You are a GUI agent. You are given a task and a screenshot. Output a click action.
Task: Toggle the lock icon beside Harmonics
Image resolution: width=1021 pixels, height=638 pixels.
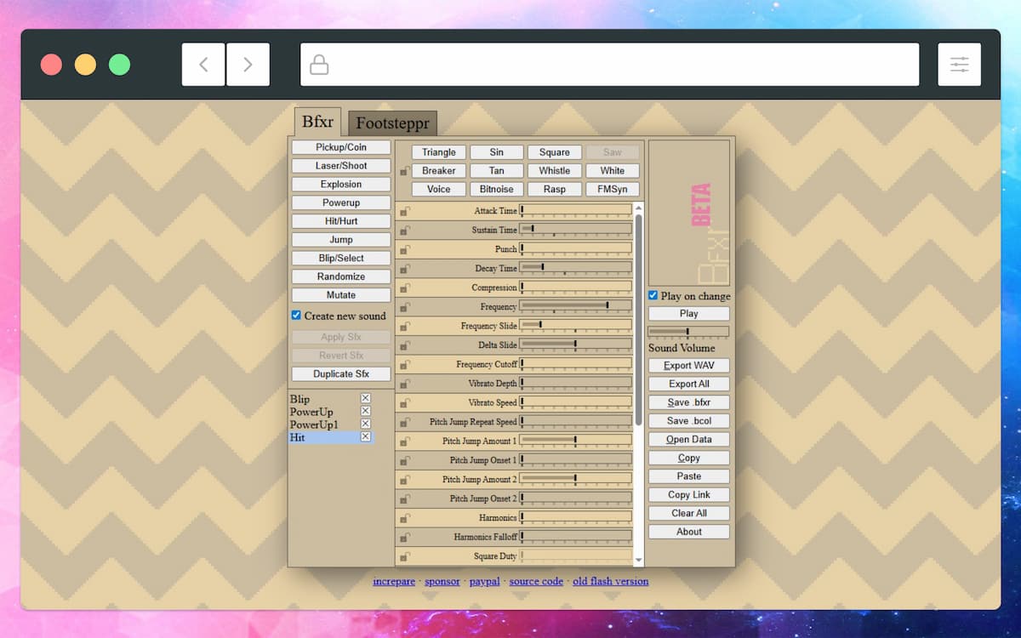tap(405, 518)
